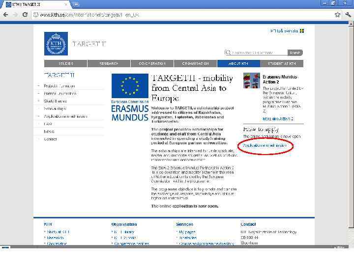The width and height of the screenshot is (354, 265).
Task: Open Competence centres footer link
Action: (x=131, y=243)
